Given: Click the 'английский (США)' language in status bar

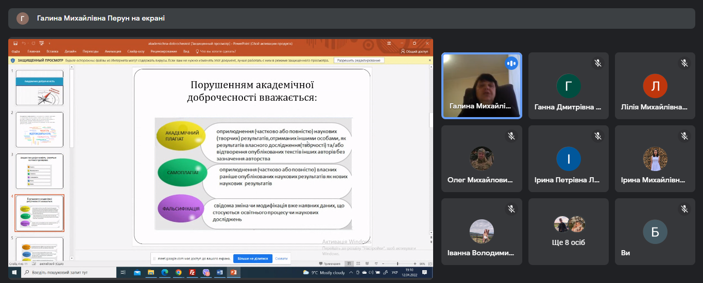Looking at the screenshot, I should pyautogui.click(x=51, y=263).
